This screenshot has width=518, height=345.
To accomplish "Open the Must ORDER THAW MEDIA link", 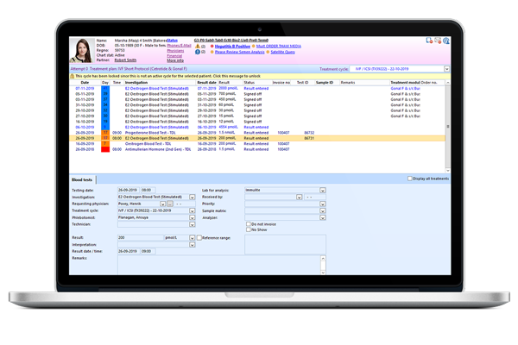I will [x=279, y=47].
